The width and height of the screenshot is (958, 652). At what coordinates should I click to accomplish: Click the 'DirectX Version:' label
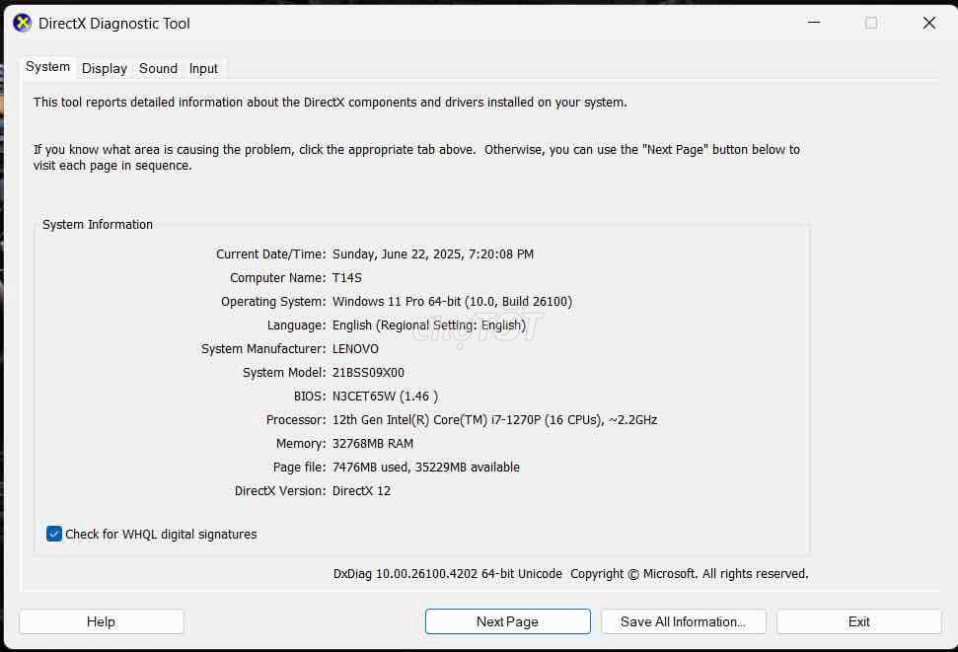pyautogui.click(x=280, y=490)
